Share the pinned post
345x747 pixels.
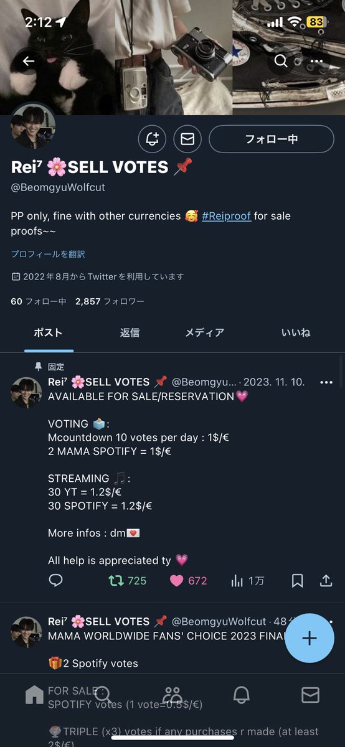coord(326,581)
